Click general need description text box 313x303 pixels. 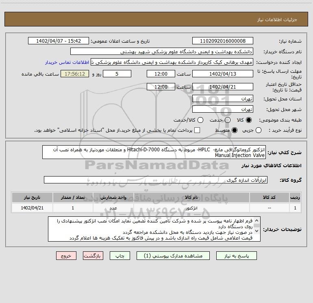[154, 152]
